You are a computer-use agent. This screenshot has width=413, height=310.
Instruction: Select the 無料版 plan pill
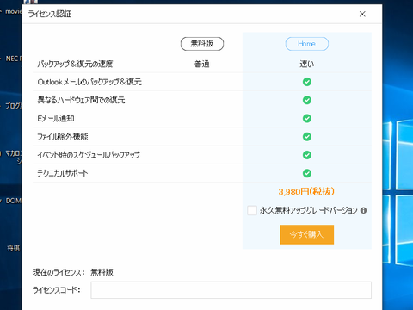(202, 44)
